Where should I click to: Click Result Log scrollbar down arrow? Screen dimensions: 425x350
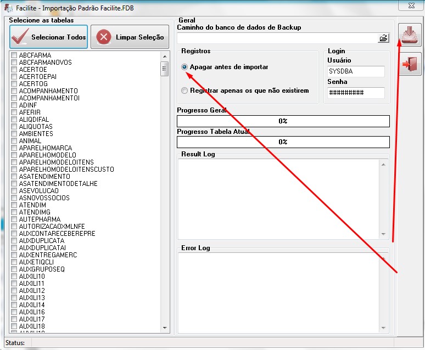coord(383,234)
